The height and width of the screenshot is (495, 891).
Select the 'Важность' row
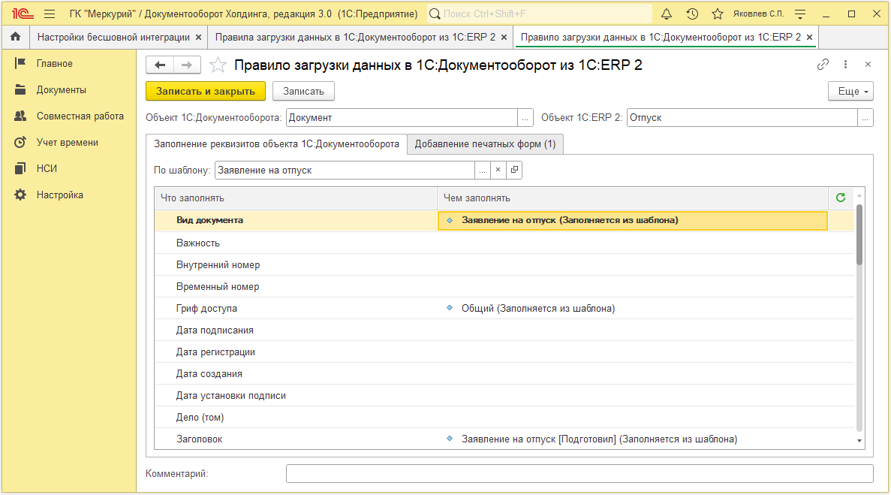[x=504, y=243]
